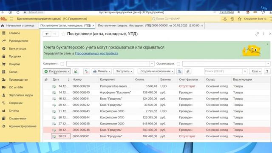Image resolution: width=272 pixels, height=153 pixels.
Task: Click the Palm paradise meals cell
Action: pyautogui.click(x=113, y=86)
